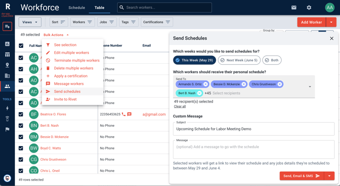Image resolution: width=340 pixels, height=186 pixels.
Task: Choose Send schedules menu item
Action: [73, 92]
